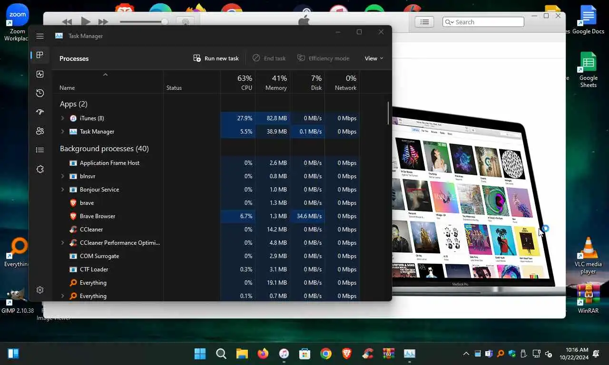Open Task Manager settings gear
The height and width of the screenshot is (365, 609).
point(40,290)
